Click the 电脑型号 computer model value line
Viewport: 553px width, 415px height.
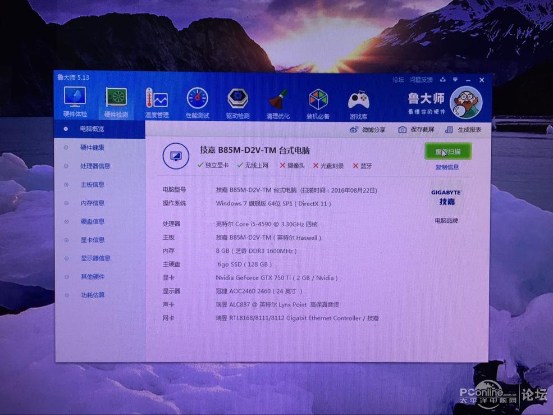tap(296, 190)
